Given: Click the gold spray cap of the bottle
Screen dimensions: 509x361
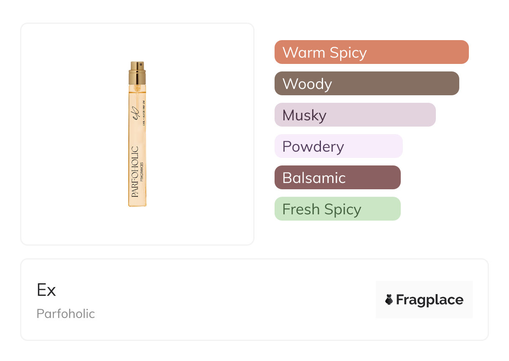Looking at the screenshot, I should point(137,73).
